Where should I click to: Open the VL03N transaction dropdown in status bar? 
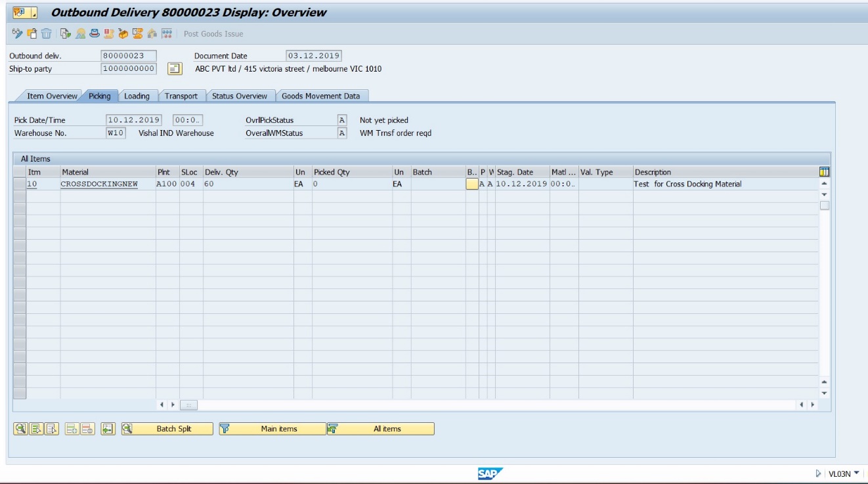click(856, 473)
